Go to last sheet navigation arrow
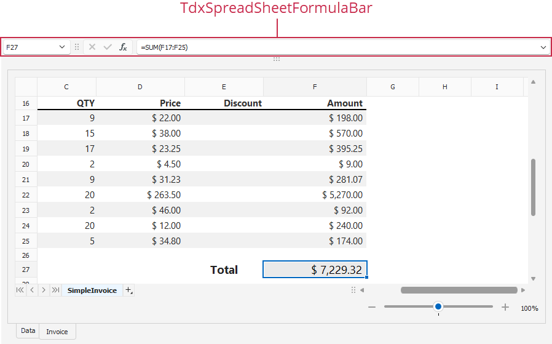The image size is (552, 344). coord(55,290)
